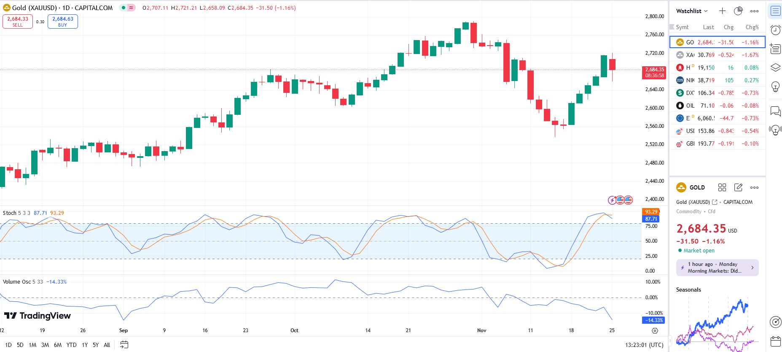Open the Go to date calendar icon
This screenshot has height=352, width=782.
tap(124, 345)
